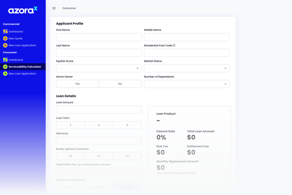The height and width of the screenshot is (195, 292).
Task: Expand the Marital Status dropdown
Action: [187, 68]
